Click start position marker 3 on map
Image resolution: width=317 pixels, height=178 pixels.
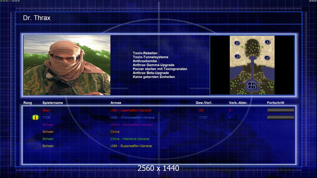pos(237,56)
